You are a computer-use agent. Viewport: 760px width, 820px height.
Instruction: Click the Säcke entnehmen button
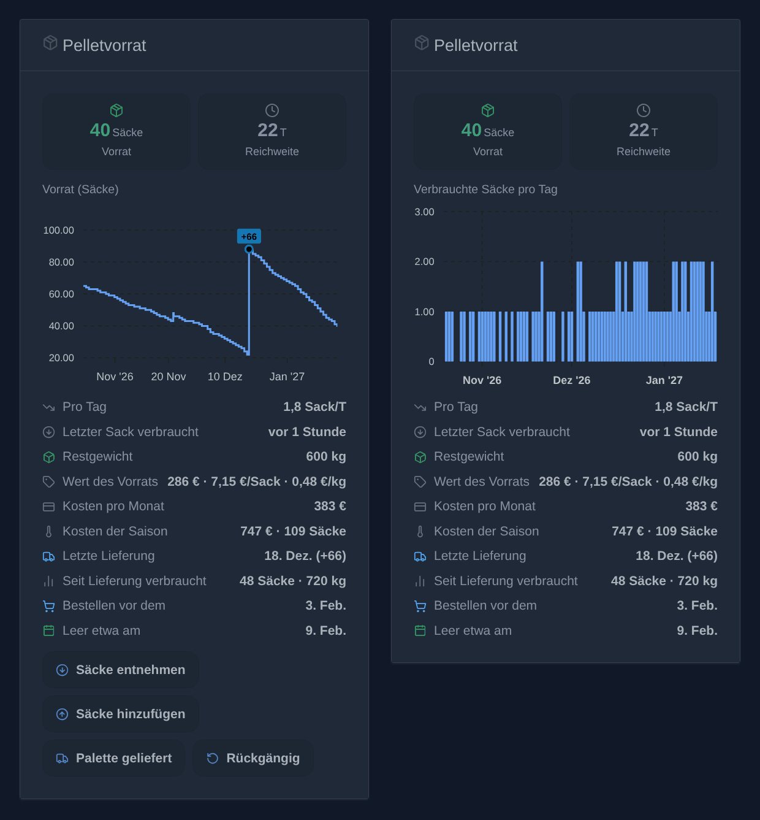(x=121, y=670)
